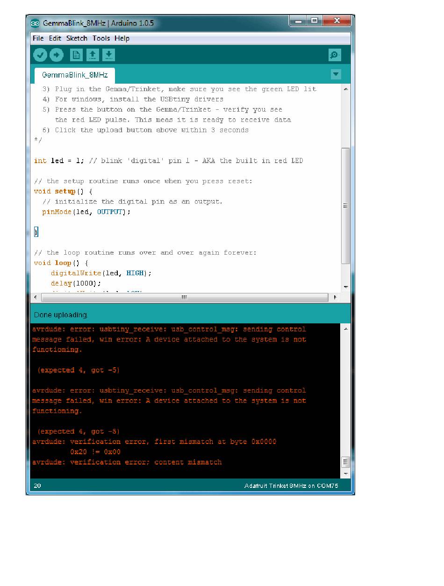Open the File menu
This screenshot has height=586, width=444.
pyautogui.click(x=38, y=38)
